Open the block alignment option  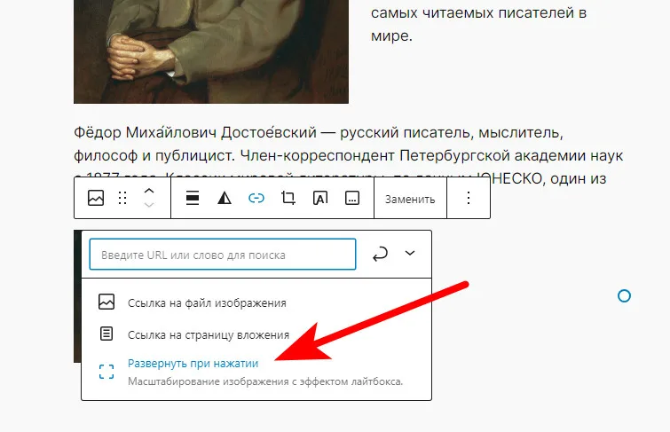click(x=193, y=199)
